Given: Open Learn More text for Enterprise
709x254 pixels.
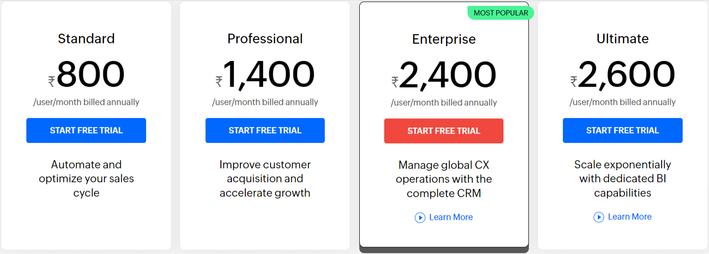Looking at the screenshot, I should (x=451, y=218).
